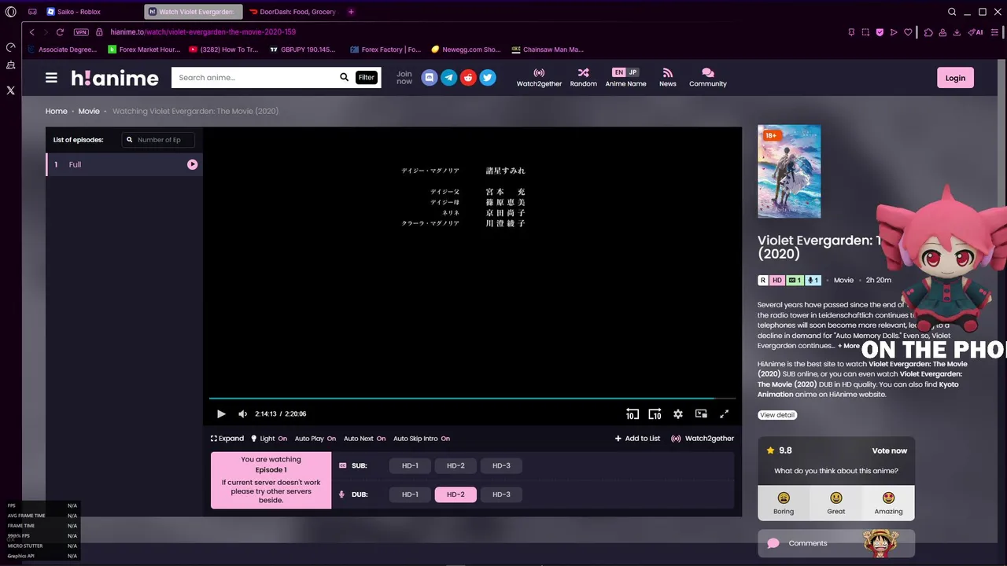Mute the video player volume
The height and width of the screenshot is (566, 1007).
coord(242,414)
